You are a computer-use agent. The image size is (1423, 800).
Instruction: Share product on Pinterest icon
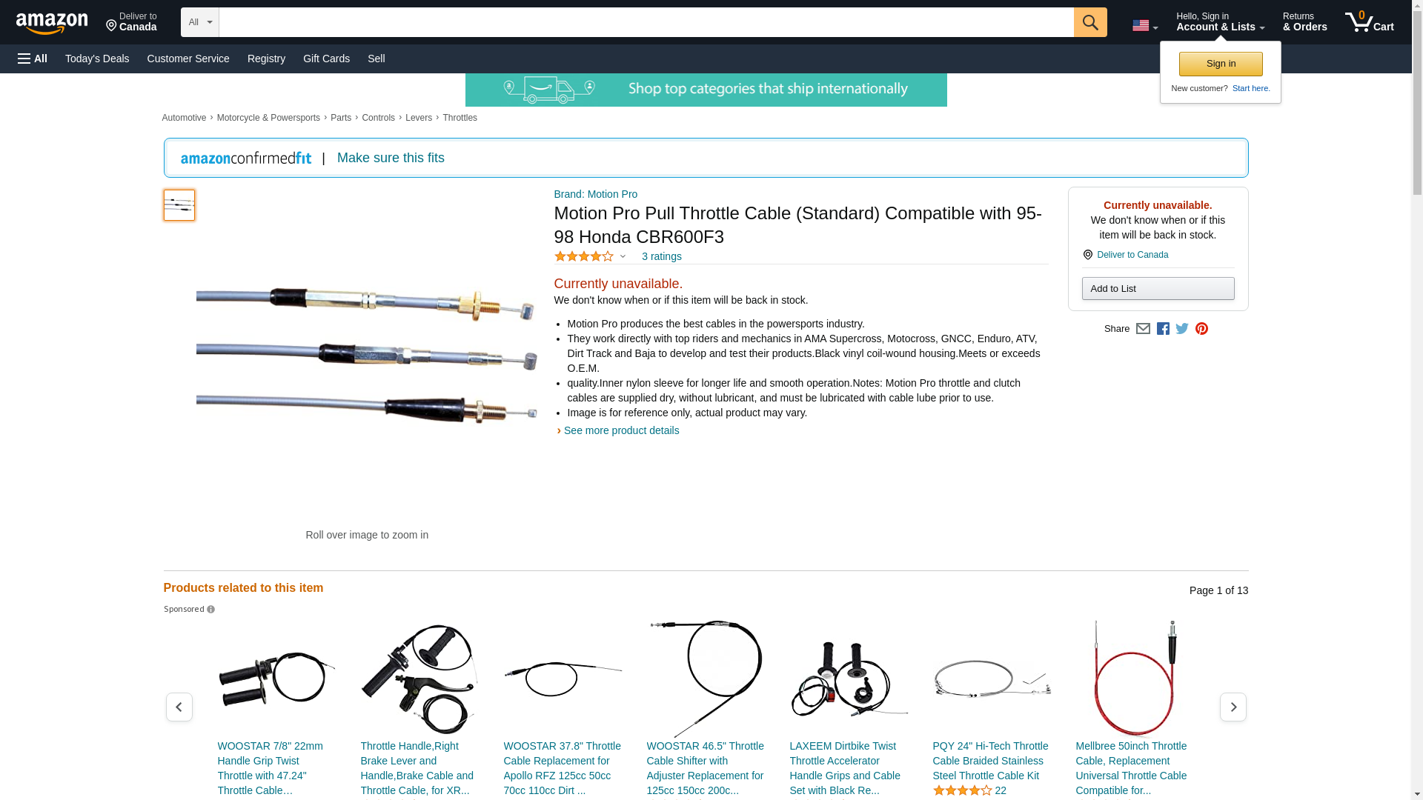click(1201, 329)
